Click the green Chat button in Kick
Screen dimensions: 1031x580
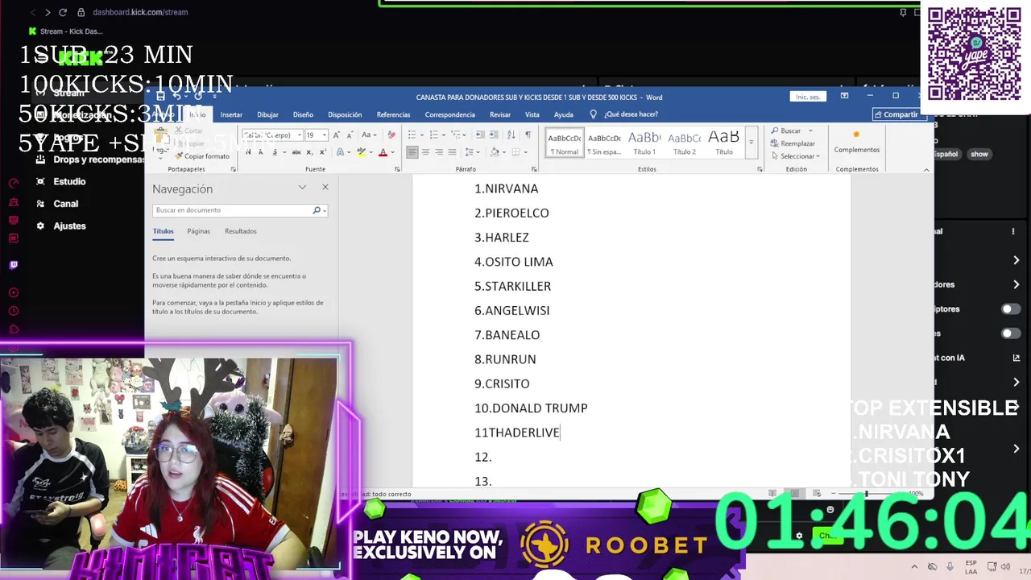point(826,535)
